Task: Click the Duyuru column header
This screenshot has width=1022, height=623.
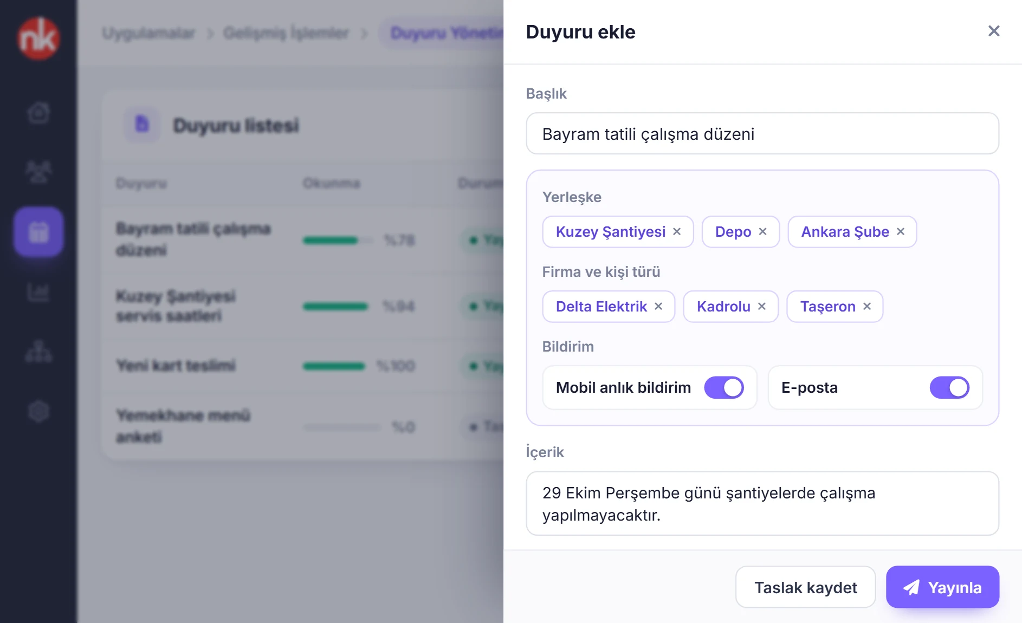Action: coord(141,183)
